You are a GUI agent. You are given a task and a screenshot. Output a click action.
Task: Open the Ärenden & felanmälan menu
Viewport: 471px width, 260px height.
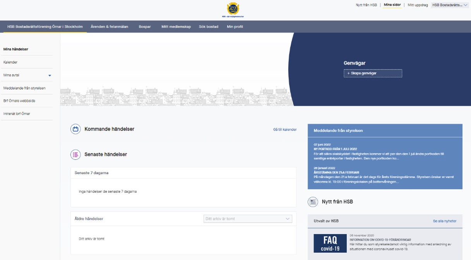click(109, 27)
